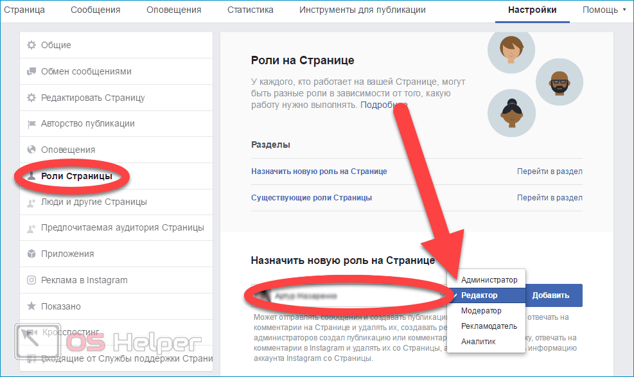Open Авторство публикации settings

point(116,124)
